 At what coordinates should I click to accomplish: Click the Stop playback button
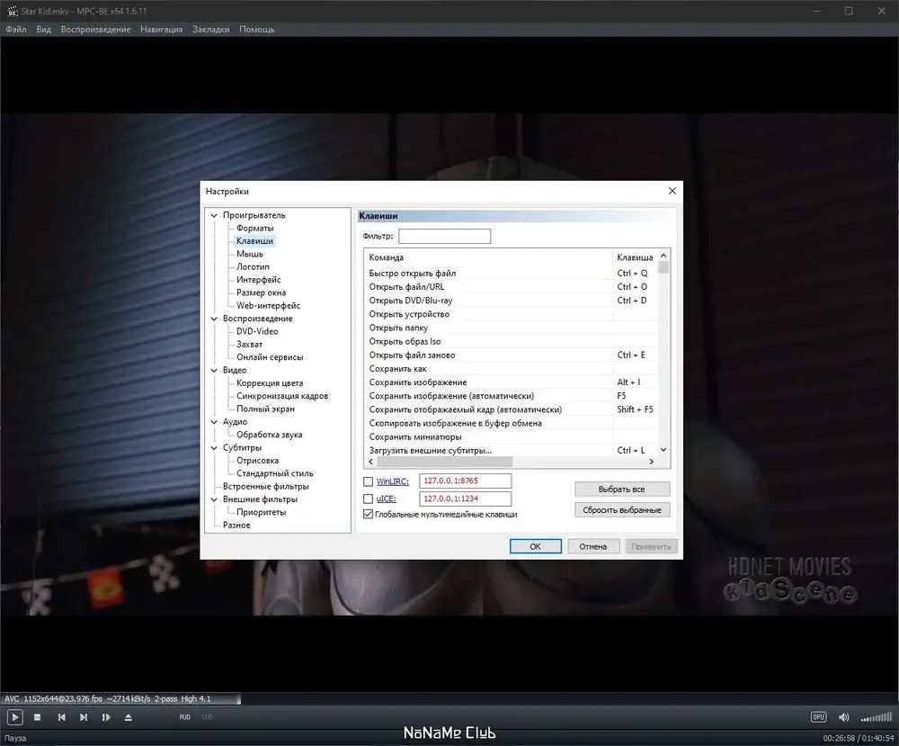click(x=37, y=716)
